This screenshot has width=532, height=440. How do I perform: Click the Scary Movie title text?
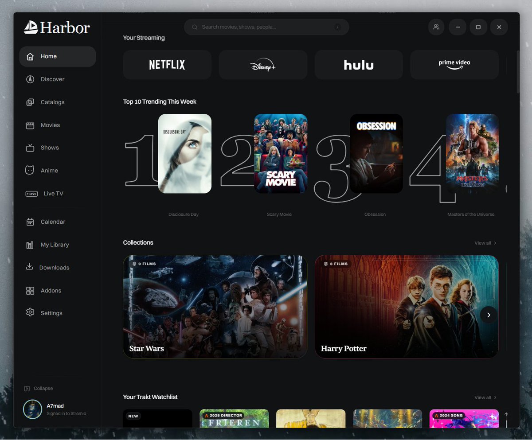click(279, 214)
